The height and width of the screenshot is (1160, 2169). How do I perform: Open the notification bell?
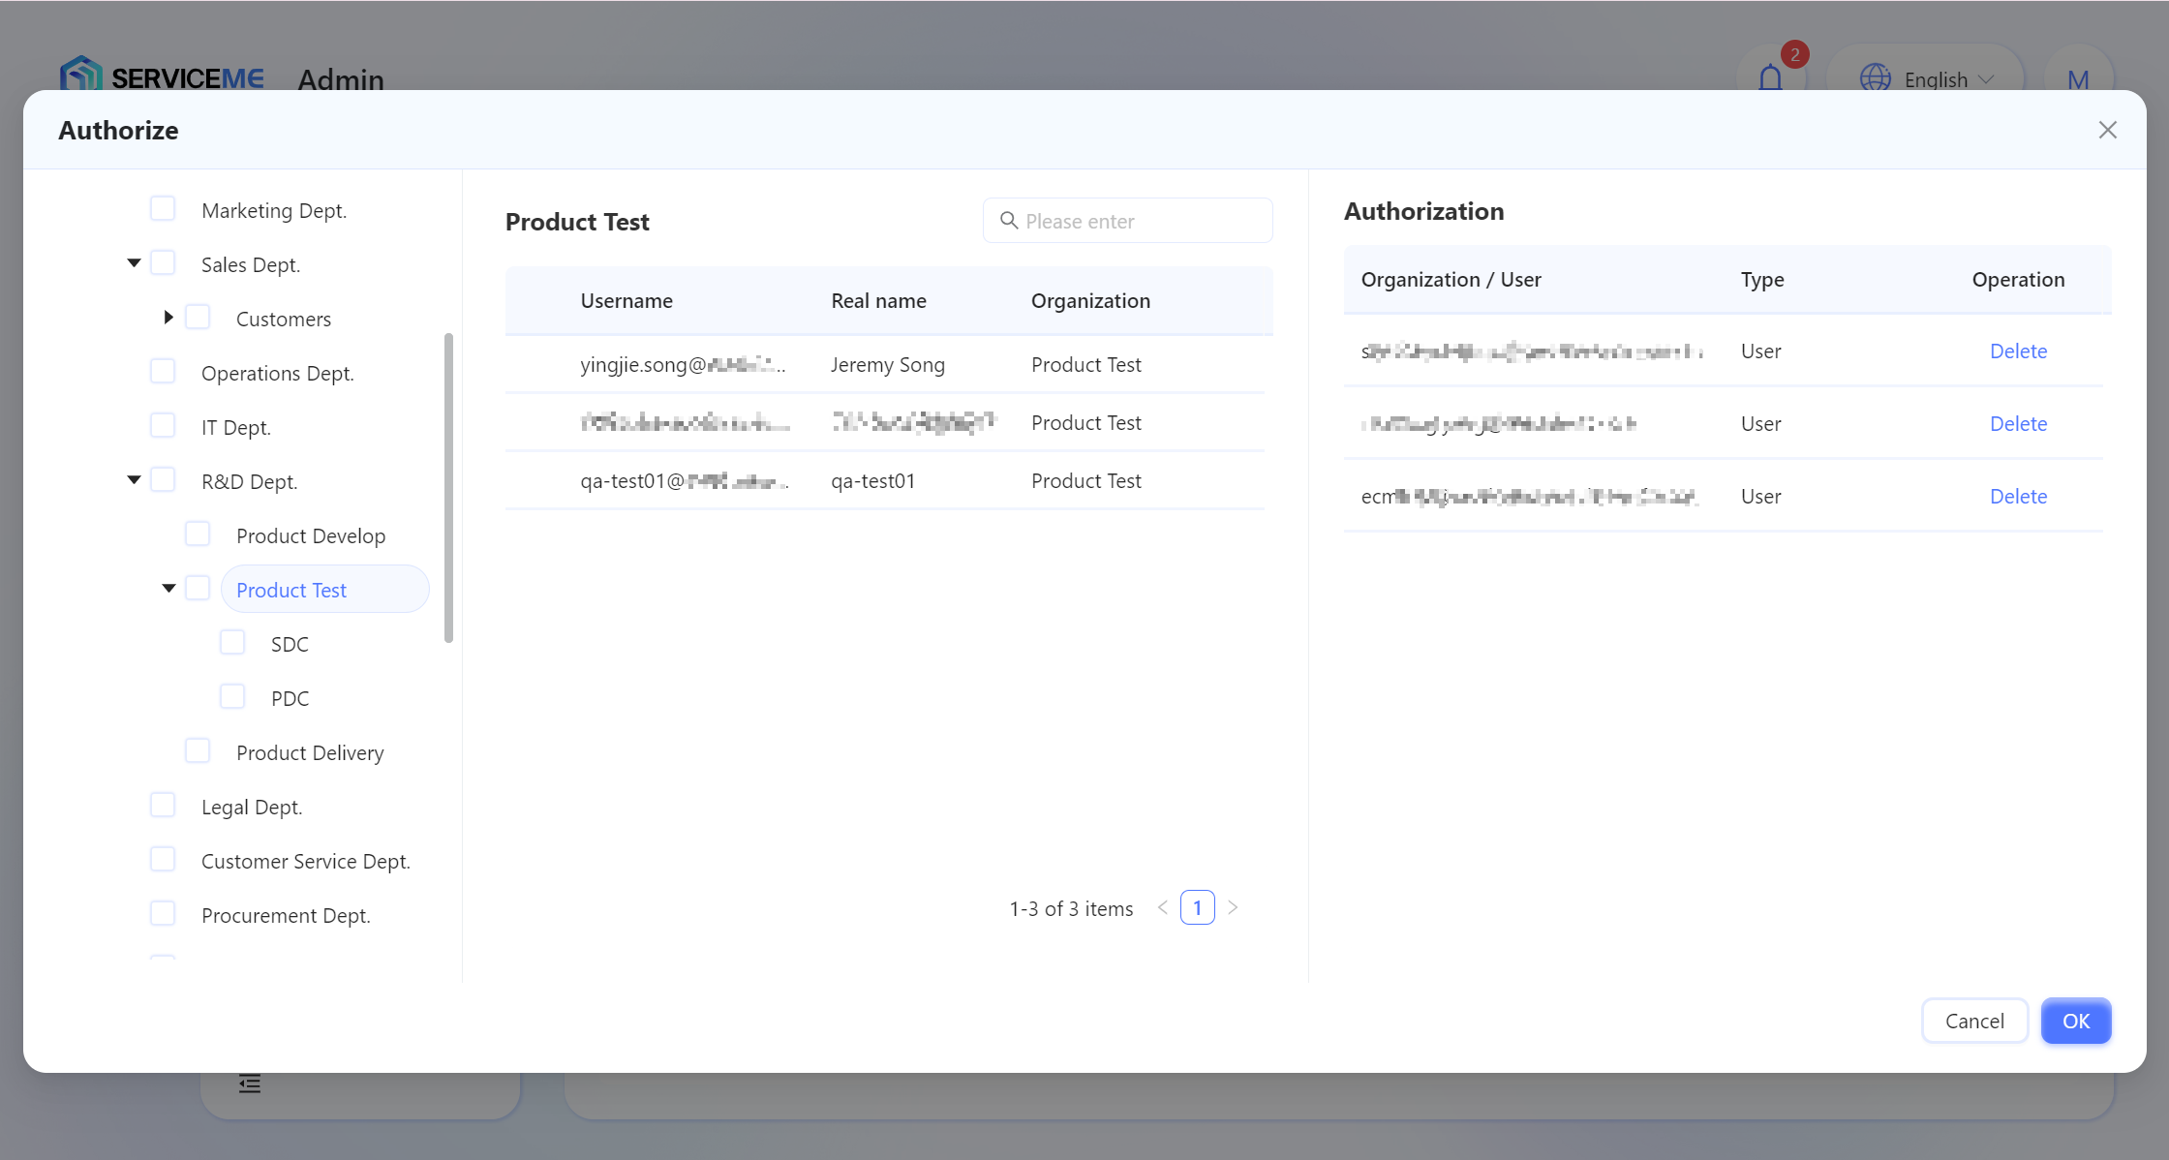coord(1770,77)
